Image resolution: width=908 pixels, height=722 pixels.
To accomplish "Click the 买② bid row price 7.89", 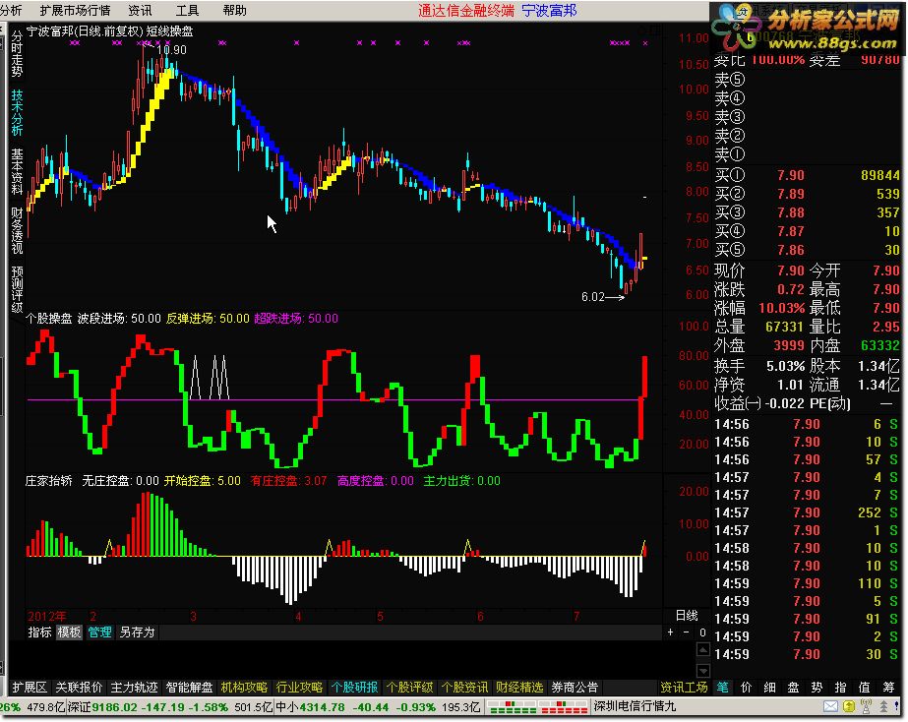I will point(791,194).
